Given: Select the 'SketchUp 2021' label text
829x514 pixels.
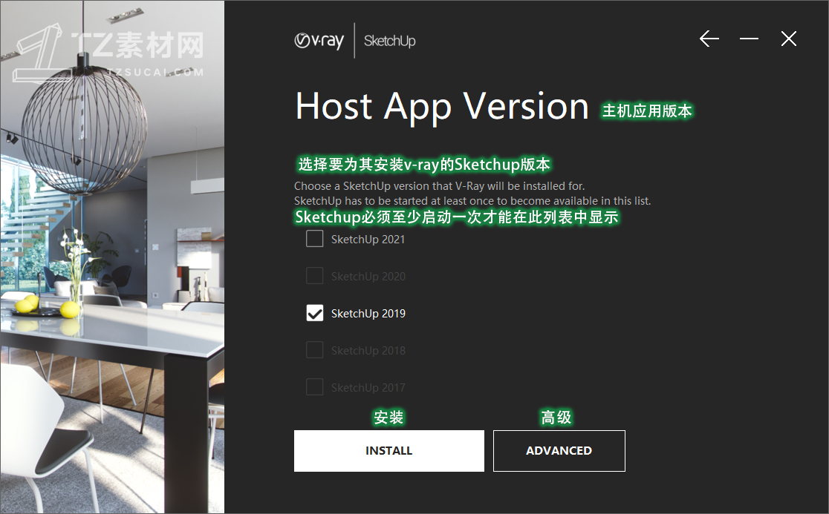Looking at the screenshot, I should pos(368,240).
